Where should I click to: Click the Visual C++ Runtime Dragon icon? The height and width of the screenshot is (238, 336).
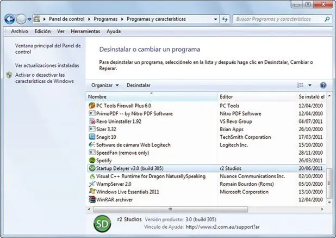pos(92,176)
